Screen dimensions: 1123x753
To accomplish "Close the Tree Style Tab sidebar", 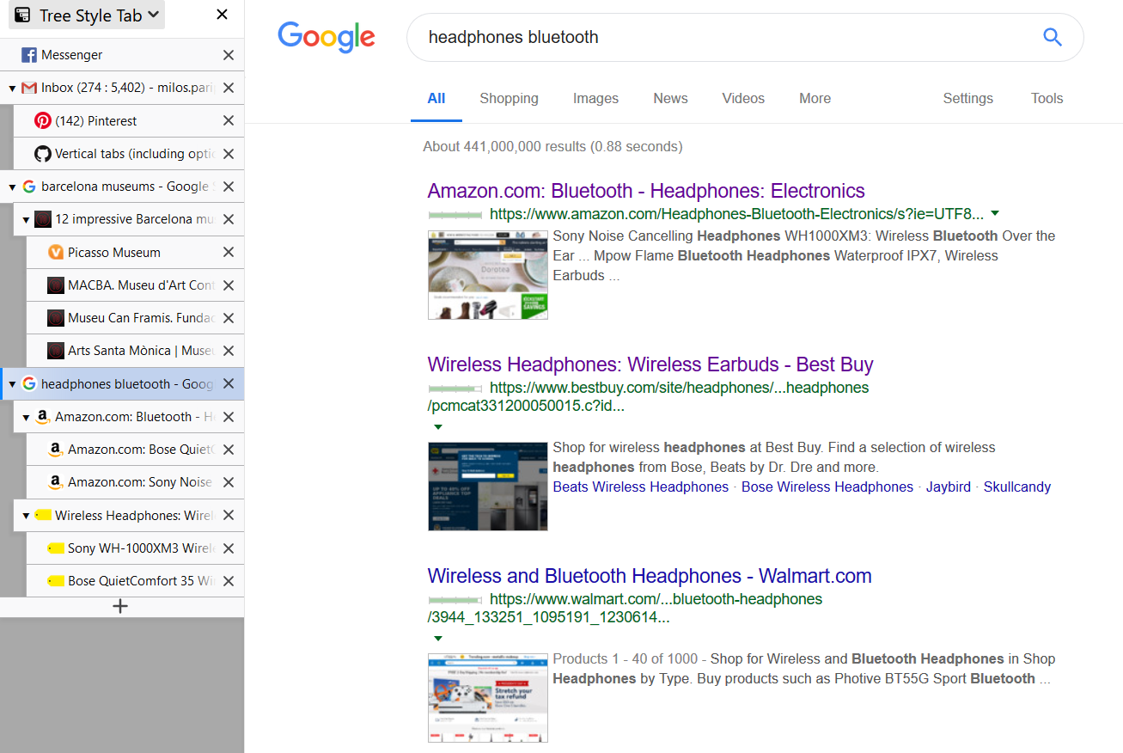I will tap(222, 15).
